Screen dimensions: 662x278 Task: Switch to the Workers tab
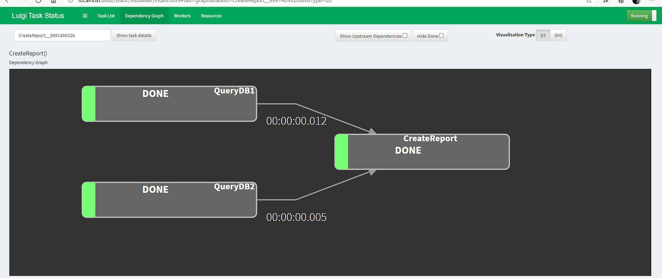coord(182,16)
